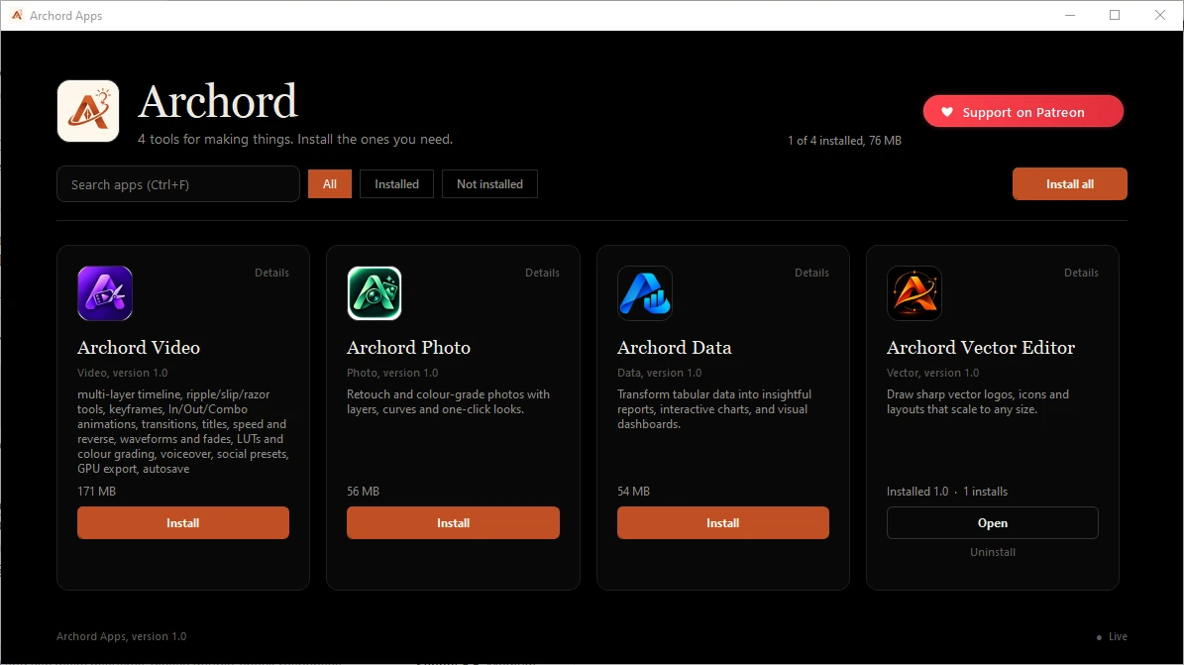Click the Archord logo icon in header
The height and width of the screenshot is (665, 1184).
click(88, 111)
